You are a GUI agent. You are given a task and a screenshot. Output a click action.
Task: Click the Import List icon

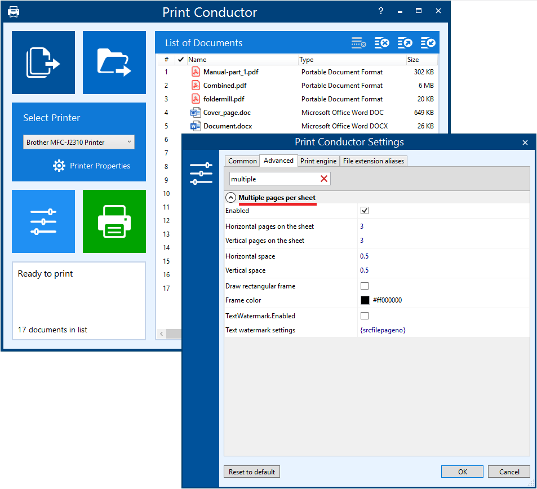pos(428,43)
